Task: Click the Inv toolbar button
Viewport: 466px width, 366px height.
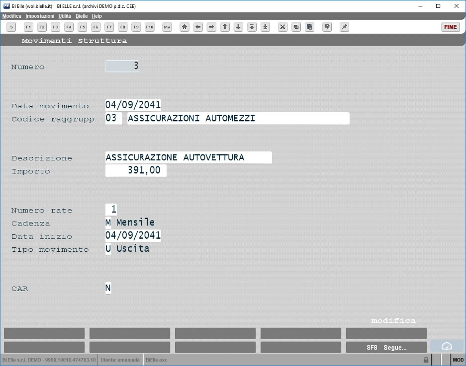Action: (x=167, y=27)
